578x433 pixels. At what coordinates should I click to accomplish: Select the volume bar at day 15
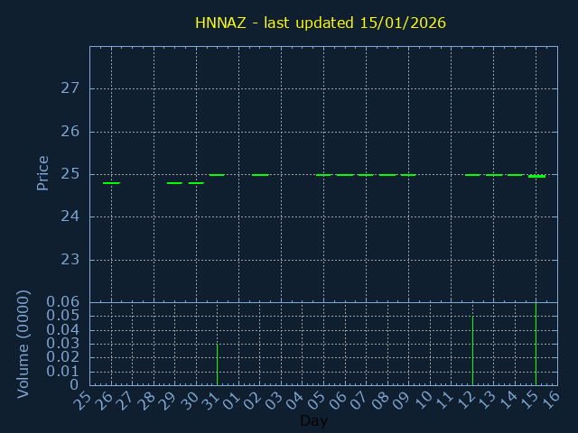[x=536, y=344]
